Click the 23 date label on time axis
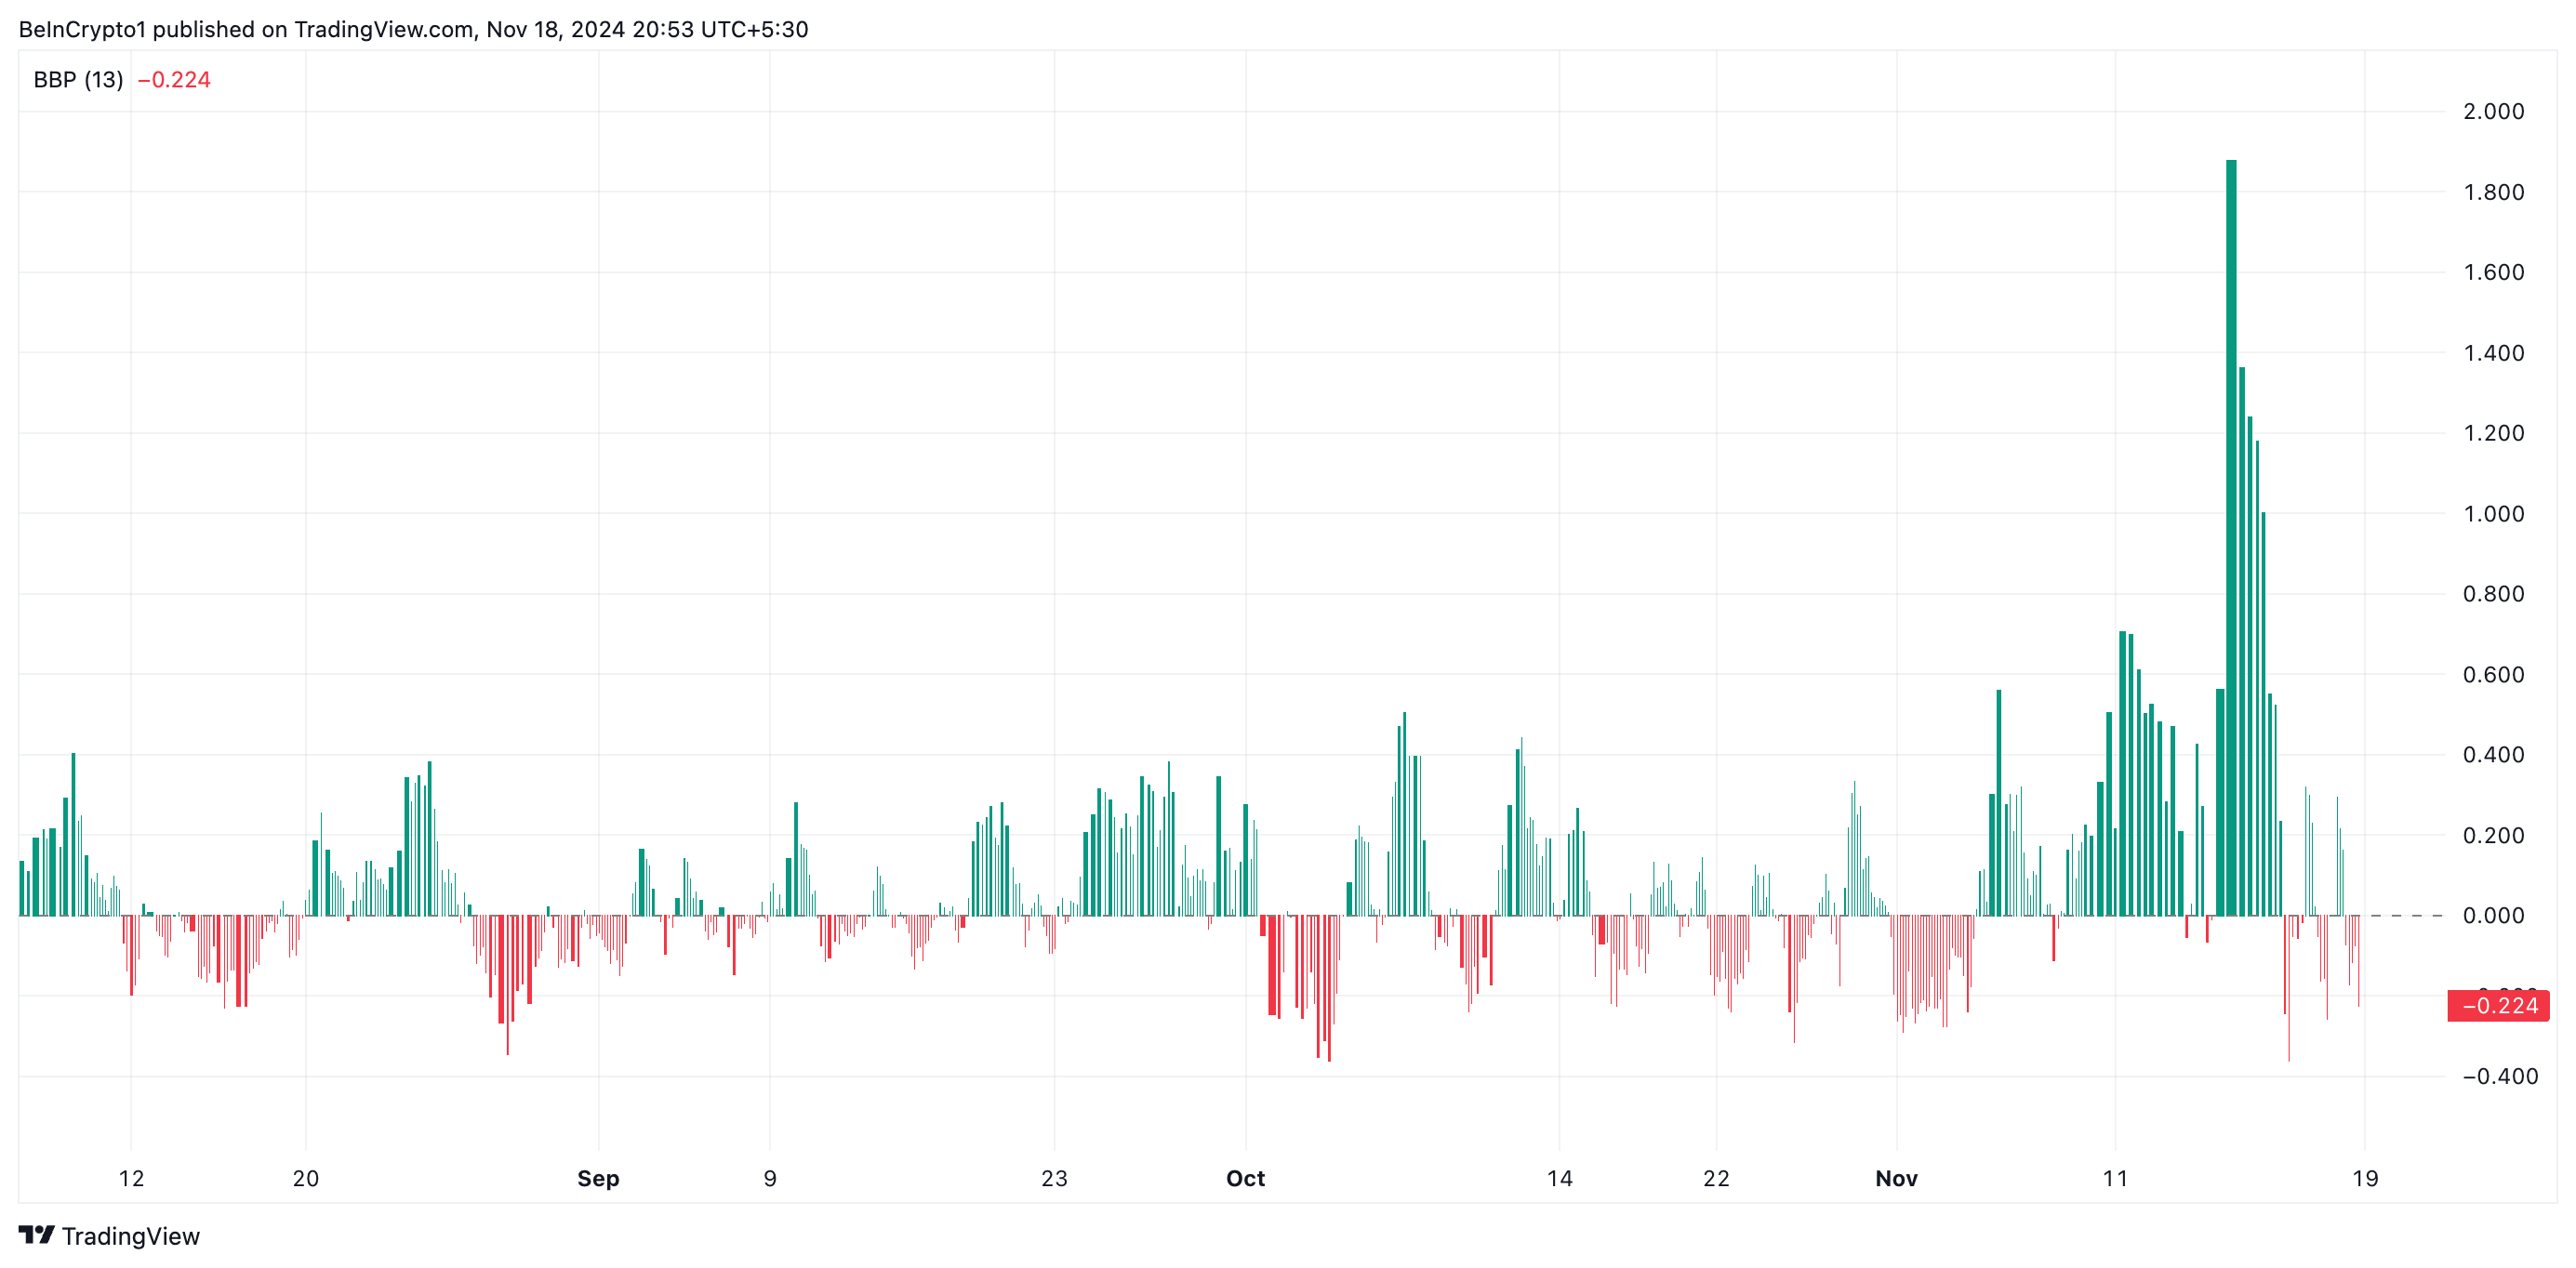 (x=1054, y=1178)
